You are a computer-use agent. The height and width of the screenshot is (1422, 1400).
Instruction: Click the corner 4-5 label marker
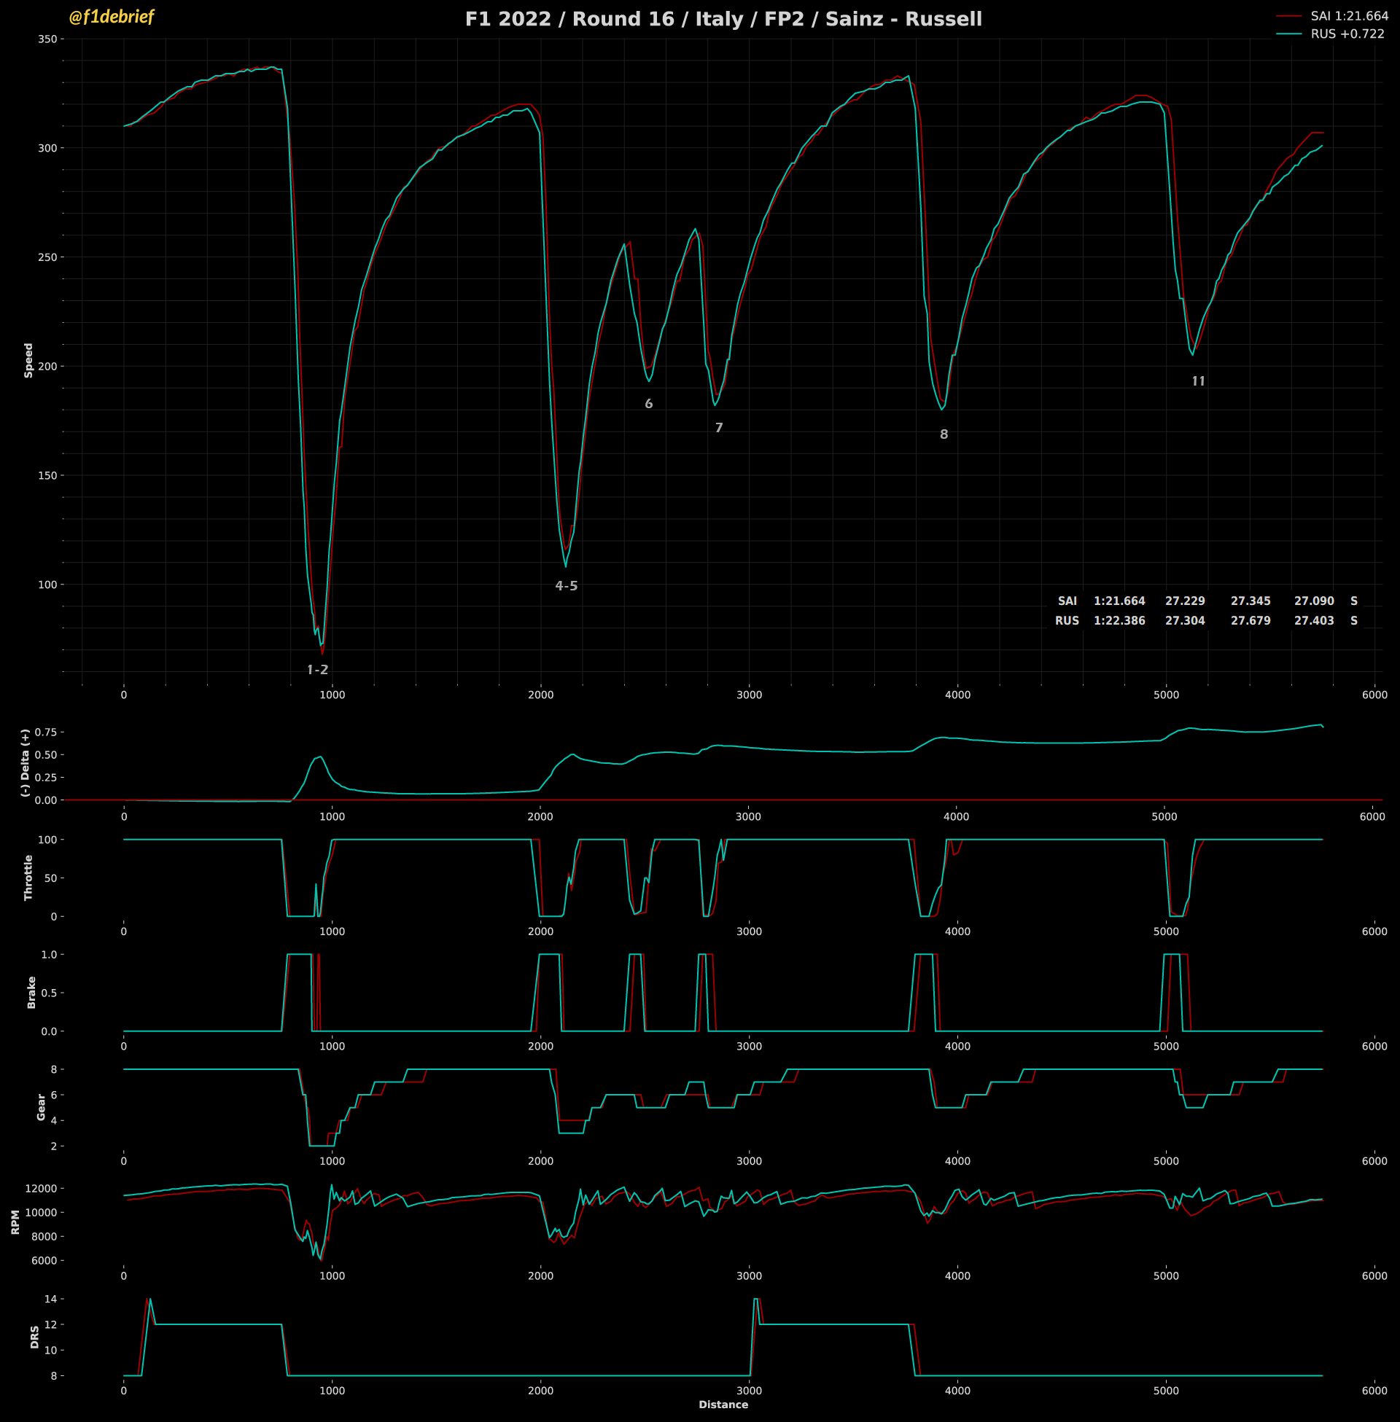566,586
